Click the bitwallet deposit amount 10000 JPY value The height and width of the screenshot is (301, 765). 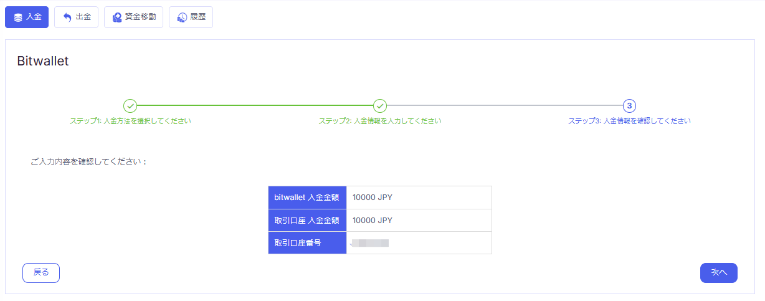pyautogui.click(x=373, y=198)
